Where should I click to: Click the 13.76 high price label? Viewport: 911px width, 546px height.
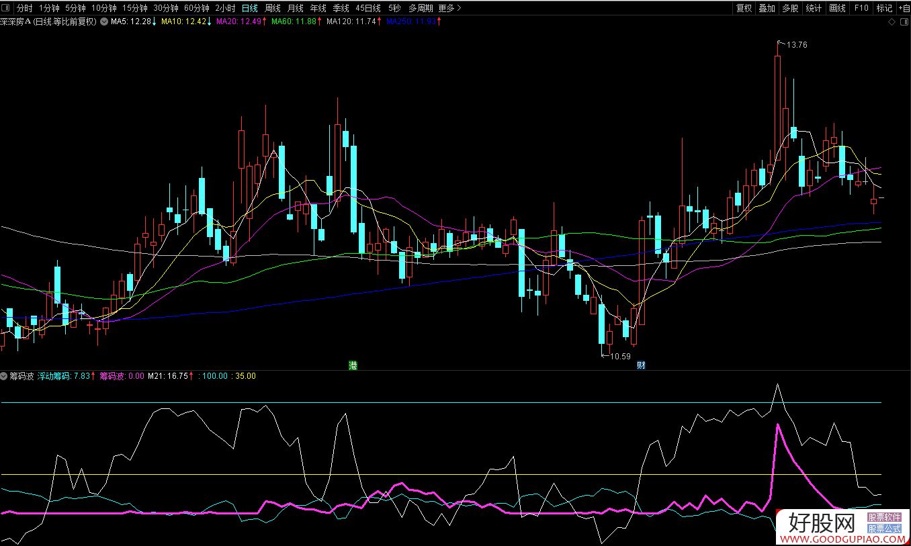(796, 45)
